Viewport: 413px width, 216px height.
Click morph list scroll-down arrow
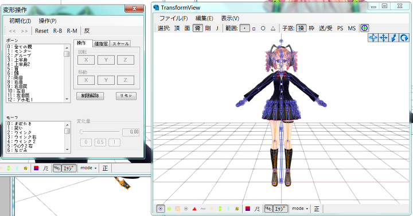tap(67, 150)
